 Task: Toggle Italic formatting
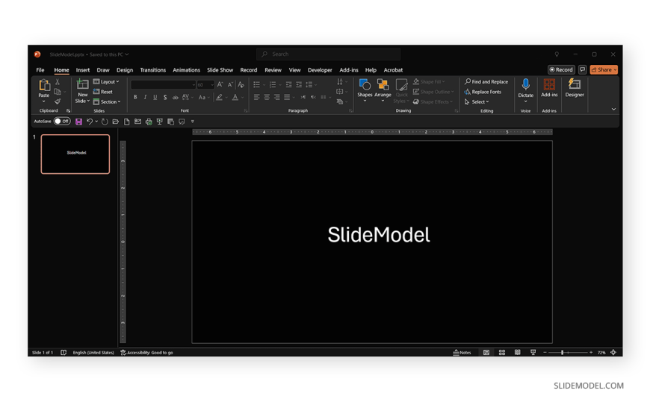pos(145,97)
